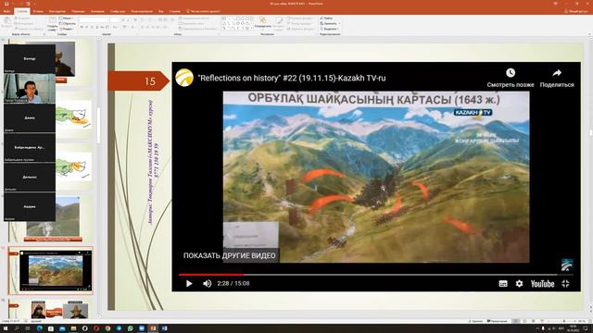Click the 'Вставить' paste icon
Viewport: 593px width, 333px height.
6,22
